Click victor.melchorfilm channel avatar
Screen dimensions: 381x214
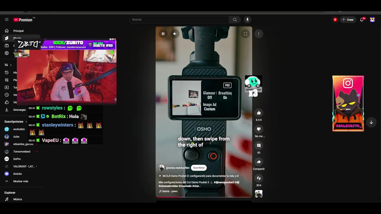(162, 168)
